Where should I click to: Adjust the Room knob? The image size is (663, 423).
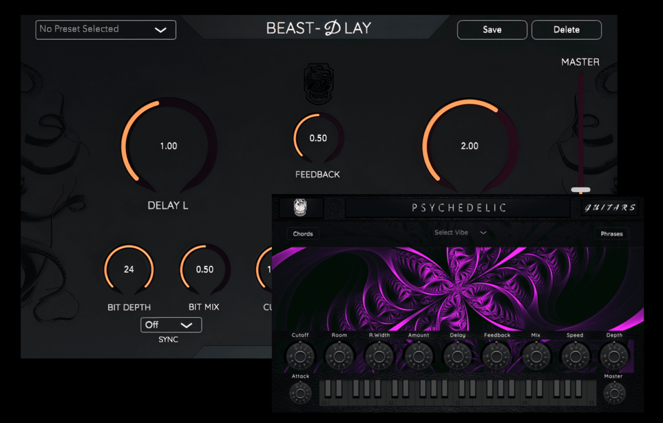pos(339,357)
